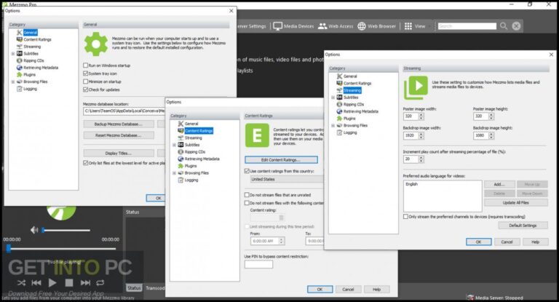
Task: Expand Browsing Files in Streaming Options window
Action: click(333, 125)
